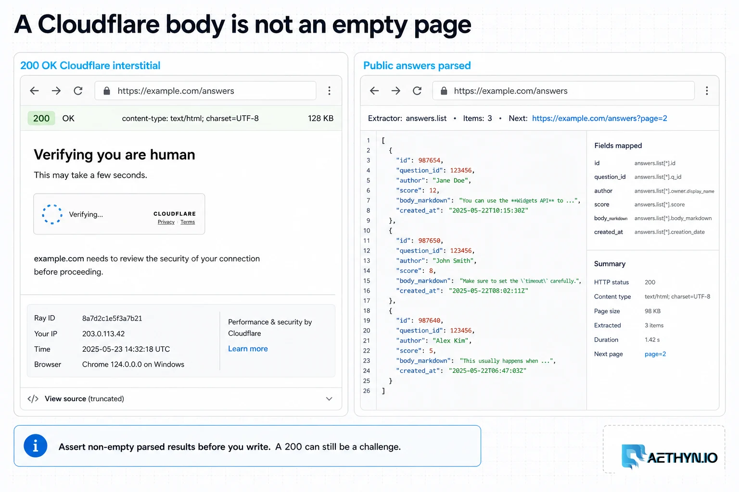Screen dimensions: 739x492
Task: Click JSON line author John Smith
Action: (436, 261)
